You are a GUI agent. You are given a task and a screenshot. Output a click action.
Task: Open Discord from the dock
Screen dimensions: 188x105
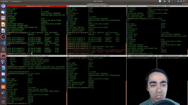3,74
